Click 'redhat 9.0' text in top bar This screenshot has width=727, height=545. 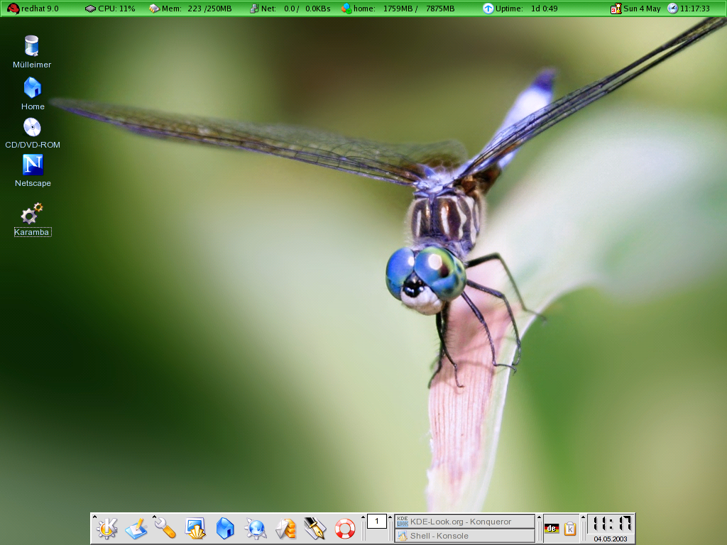tap(40, 9)
